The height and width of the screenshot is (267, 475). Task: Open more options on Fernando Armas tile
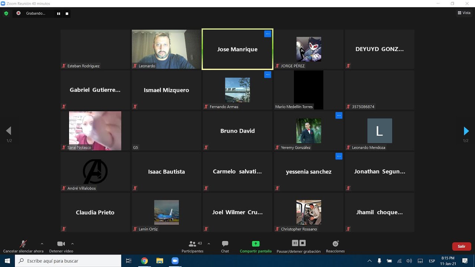click(x=268, y=75)
